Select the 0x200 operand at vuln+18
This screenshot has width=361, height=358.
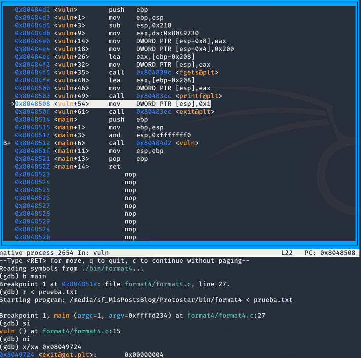tap(224, 49)
